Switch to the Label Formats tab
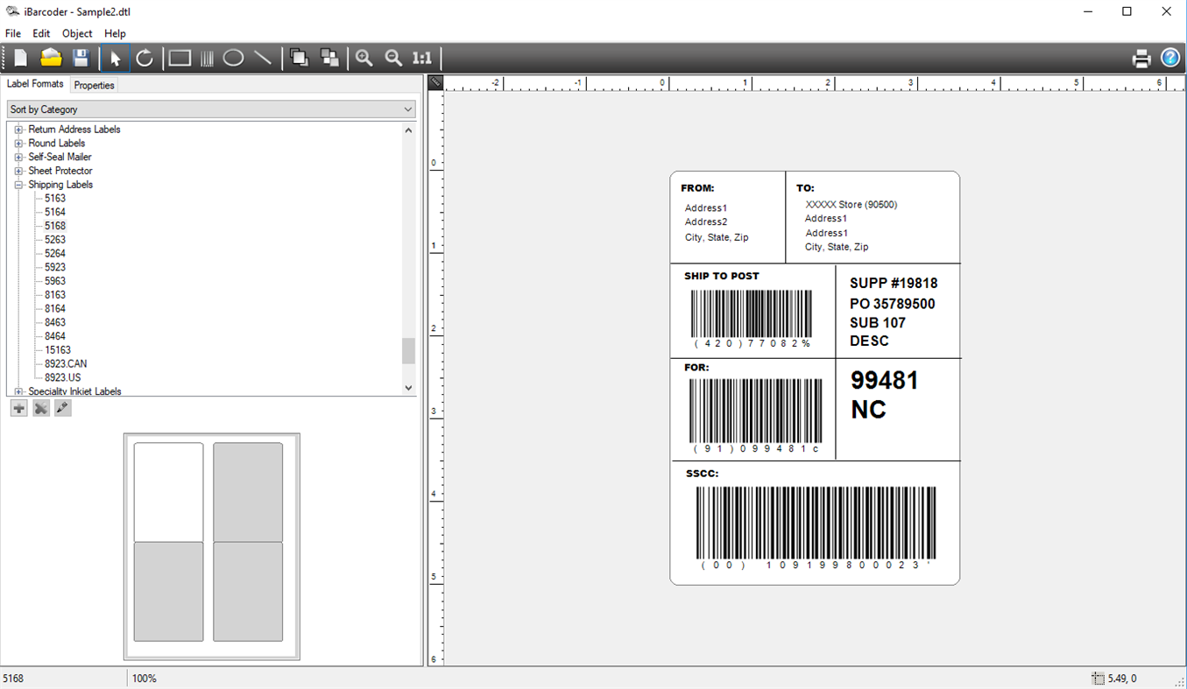Image resolution: width=1187 pixels, height=689 pixels. pyautogui.click(x=35, y=84)
